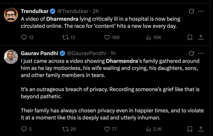Click the Gaurav Pandhi display name

pos(39,53)
